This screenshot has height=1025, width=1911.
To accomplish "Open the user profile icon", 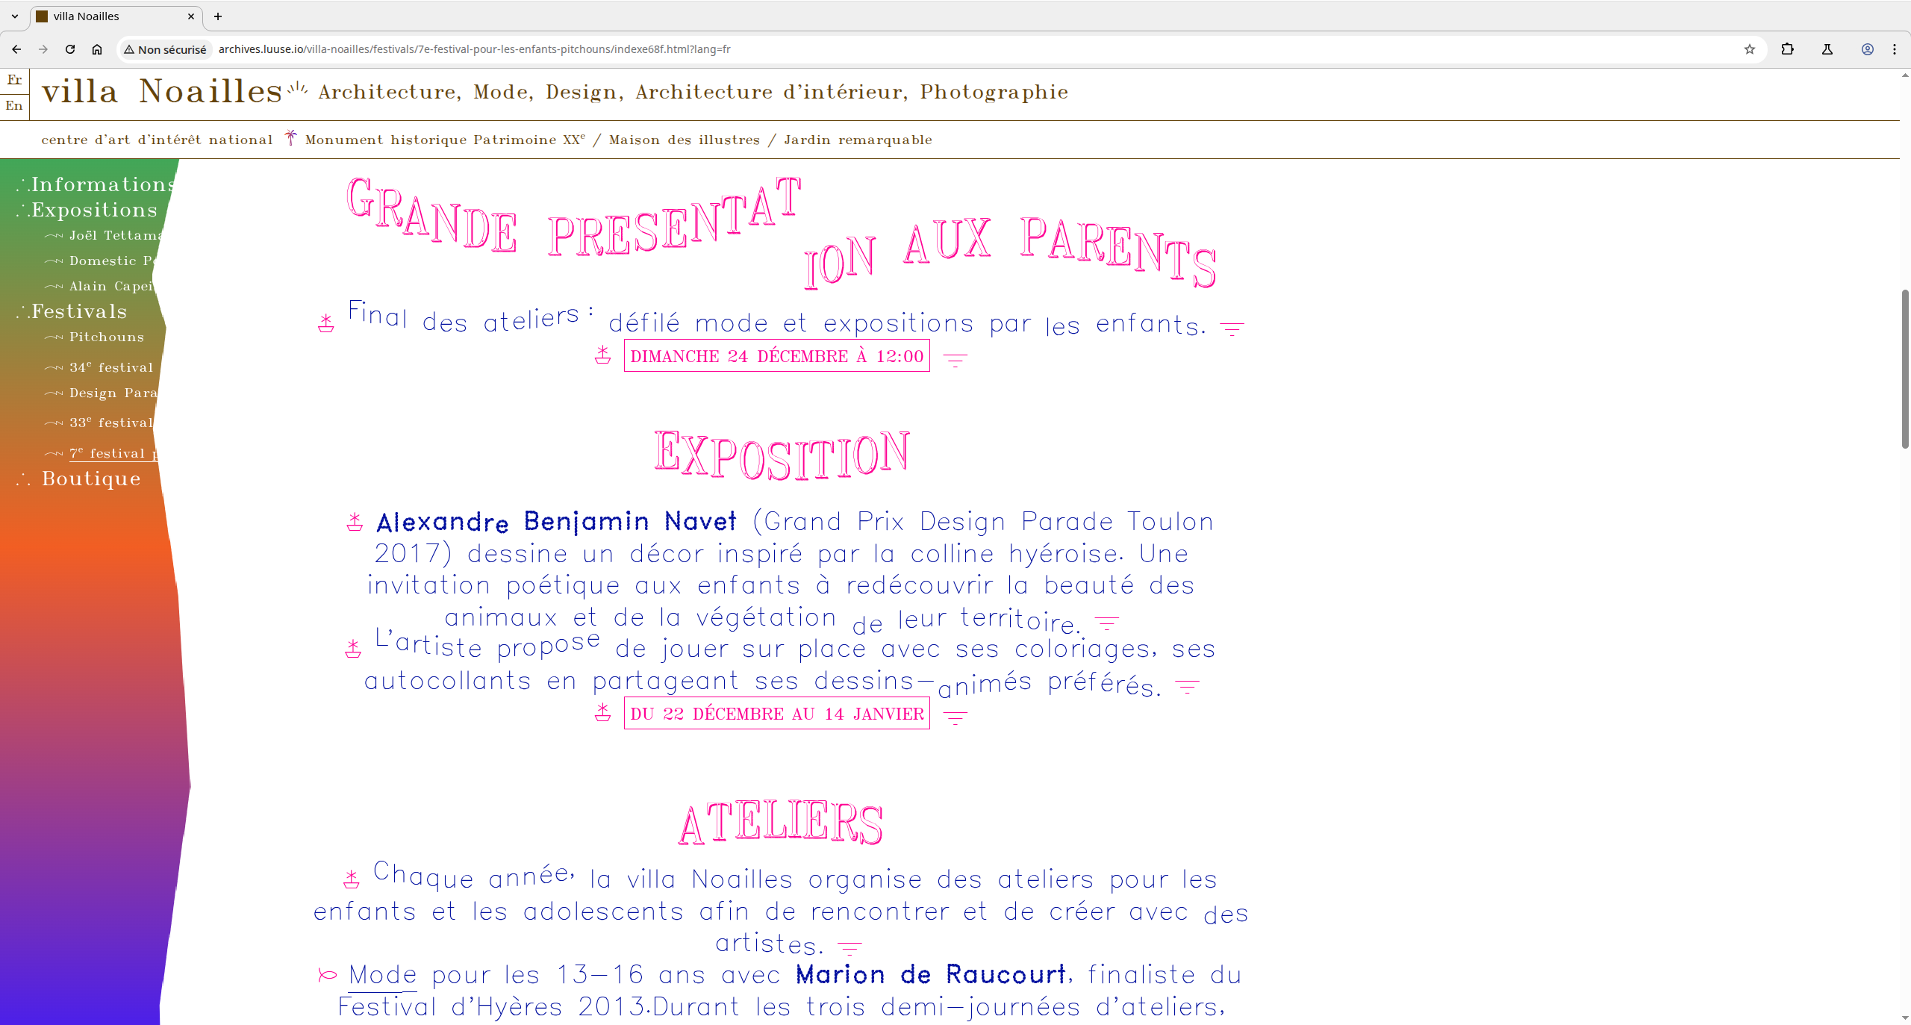I will [x=1867, y=49].
